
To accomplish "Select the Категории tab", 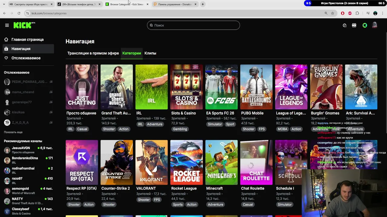I will pyautogui.click(x=132, y=53).
